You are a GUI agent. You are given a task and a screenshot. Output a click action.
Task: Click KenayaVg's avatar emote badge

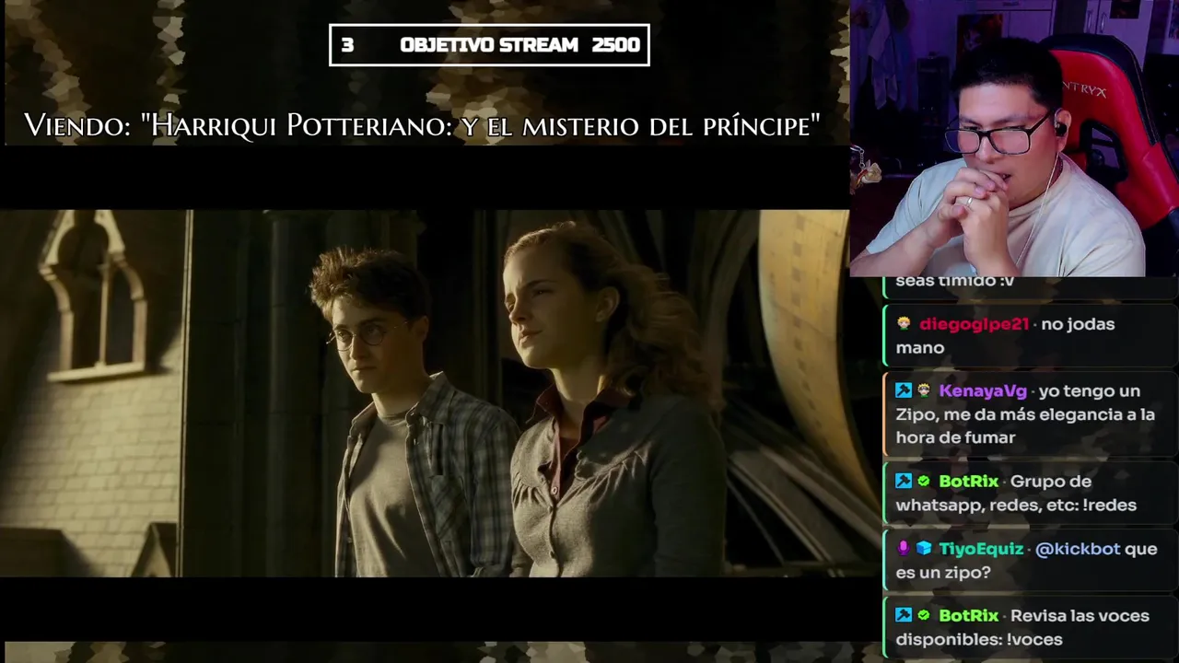click(x=924, y=391)
